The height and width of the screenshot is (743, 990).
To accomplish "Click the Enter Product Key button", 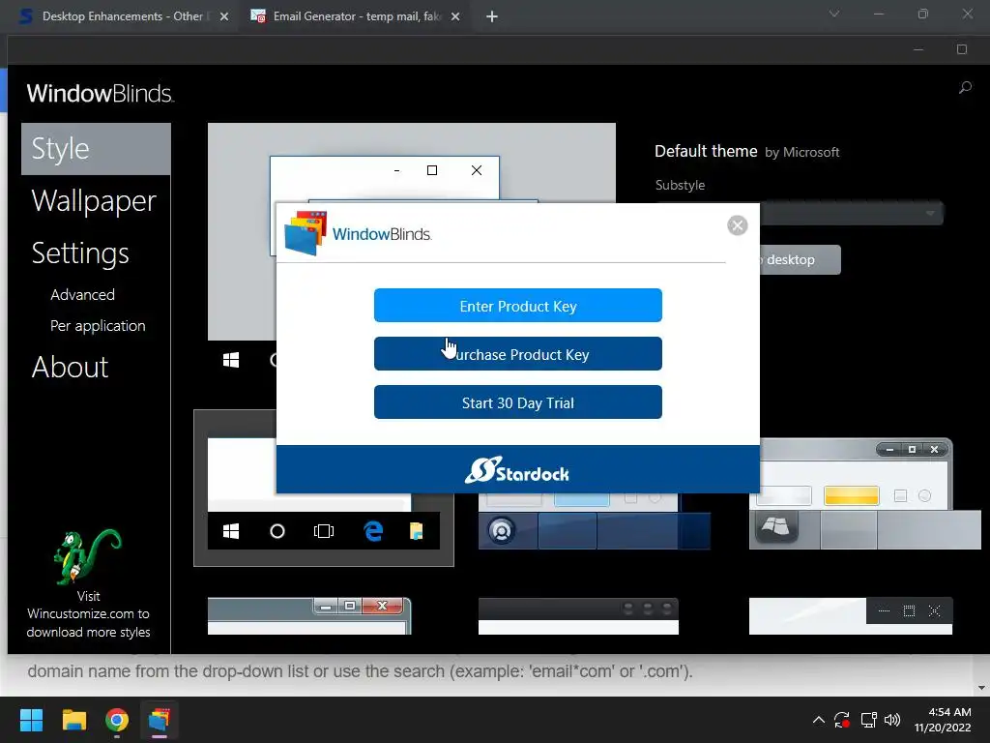I will pyautogui.click(x=518, y=306).
